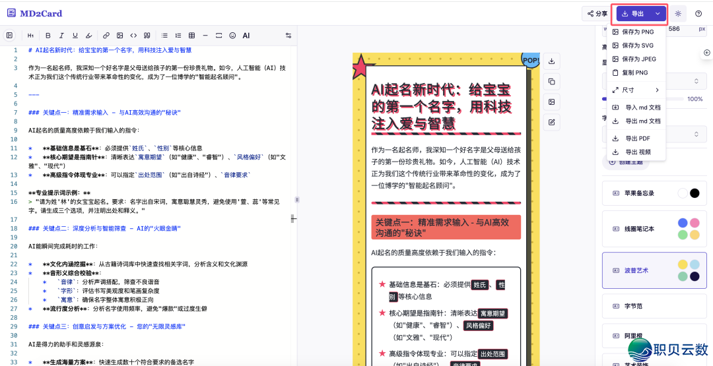Viewport: 713px width, 366px height.
Task: Select 导入 md 文档 menu entry
Action: [x=636, y=107]
